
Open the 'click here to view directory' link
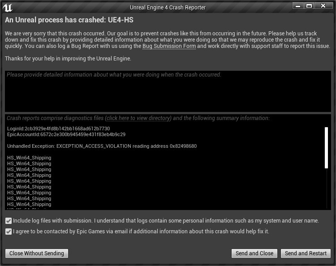pyautogui.click(x=138, y=118)
